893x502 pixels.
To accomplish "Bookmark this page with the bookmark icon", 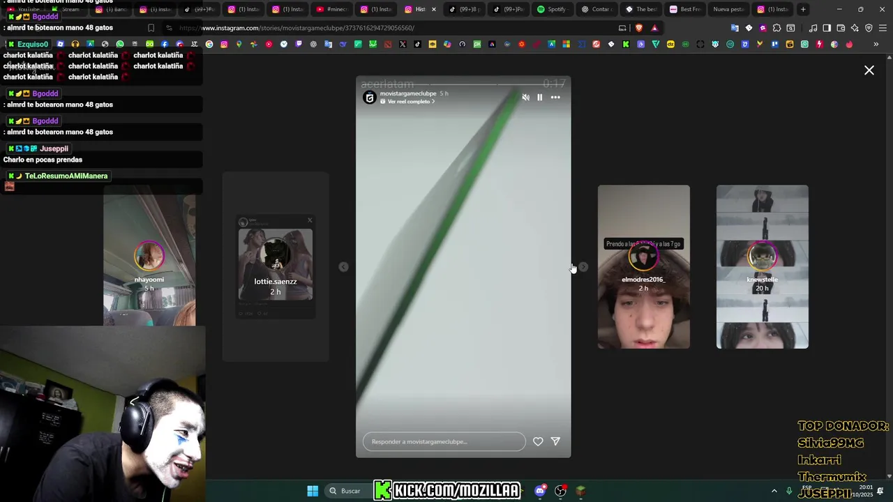I will pyautogui.click(x=151, y=28).
